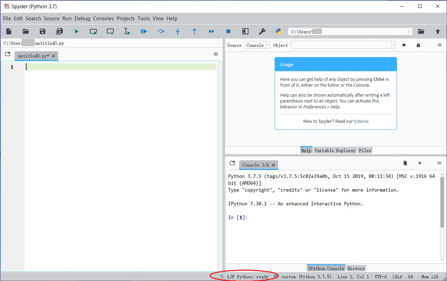Expand working directory path dropdown arrow

click(x=410, y=32)
